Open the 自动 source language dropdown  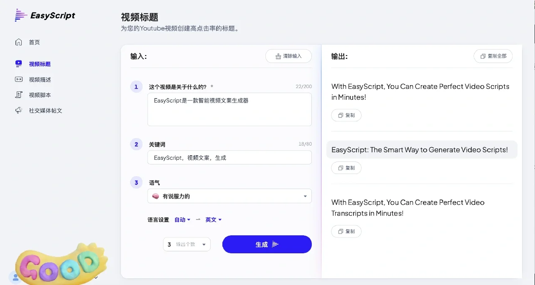(x=182, y=219)
